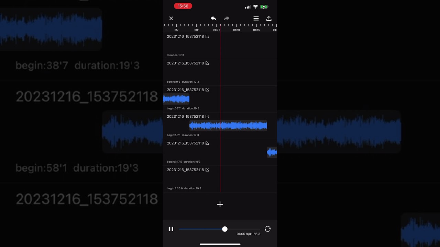The image size is (440, 247).
Task: Tap the Wi-Fi status icon
Action: [255, 7]
